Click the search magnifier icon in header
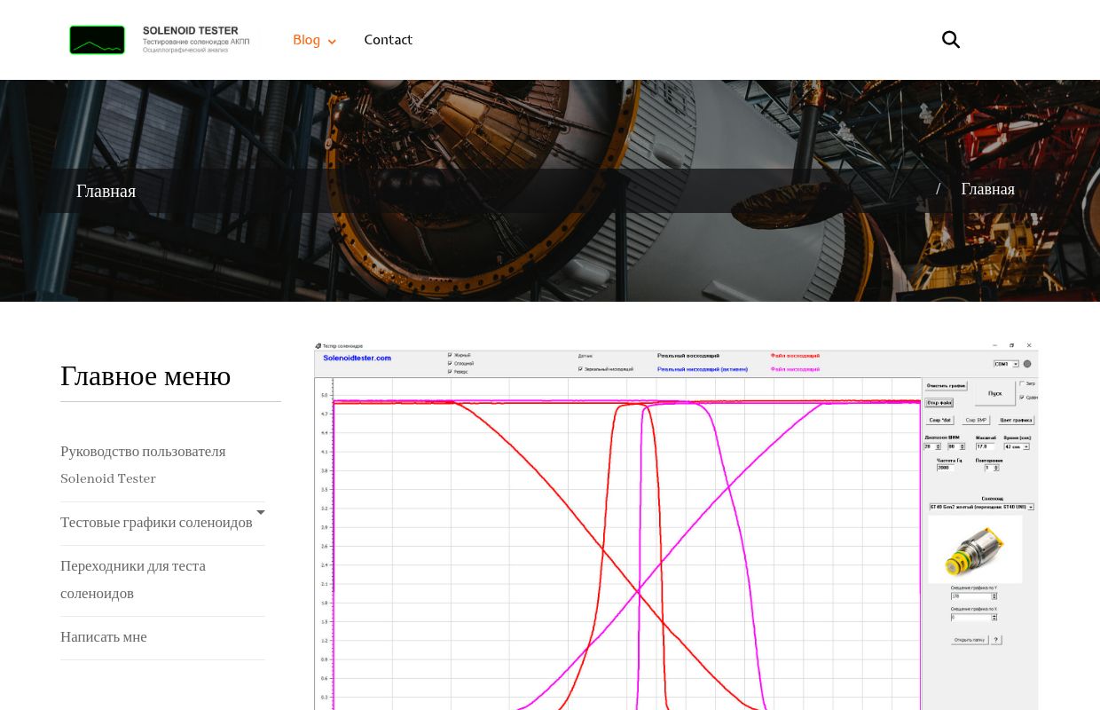The height and width of the screenshot is (710, 1100). click(x=950, y=40)
